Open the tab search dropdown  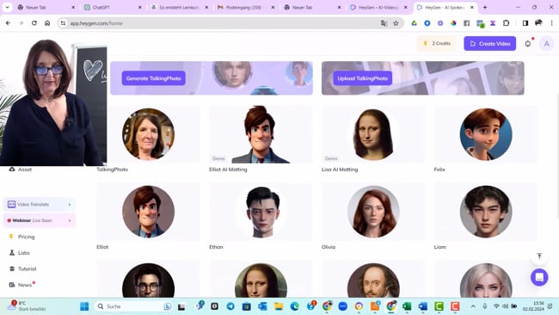click(7, 7)
